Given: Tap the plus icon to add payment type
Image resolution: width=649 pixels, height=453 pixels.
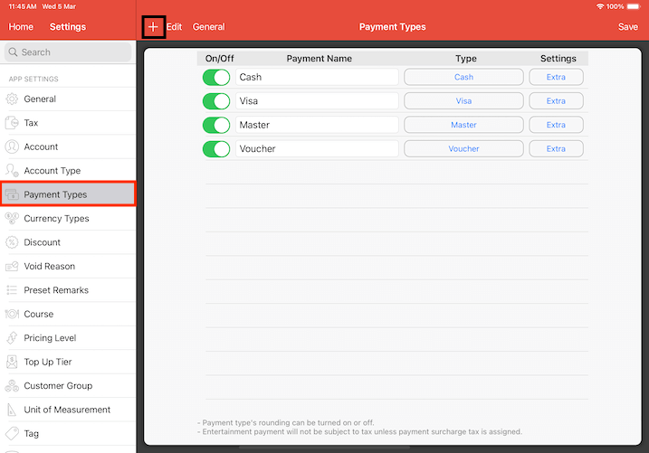Looking at the screenshot, I should tap(153, 27).
